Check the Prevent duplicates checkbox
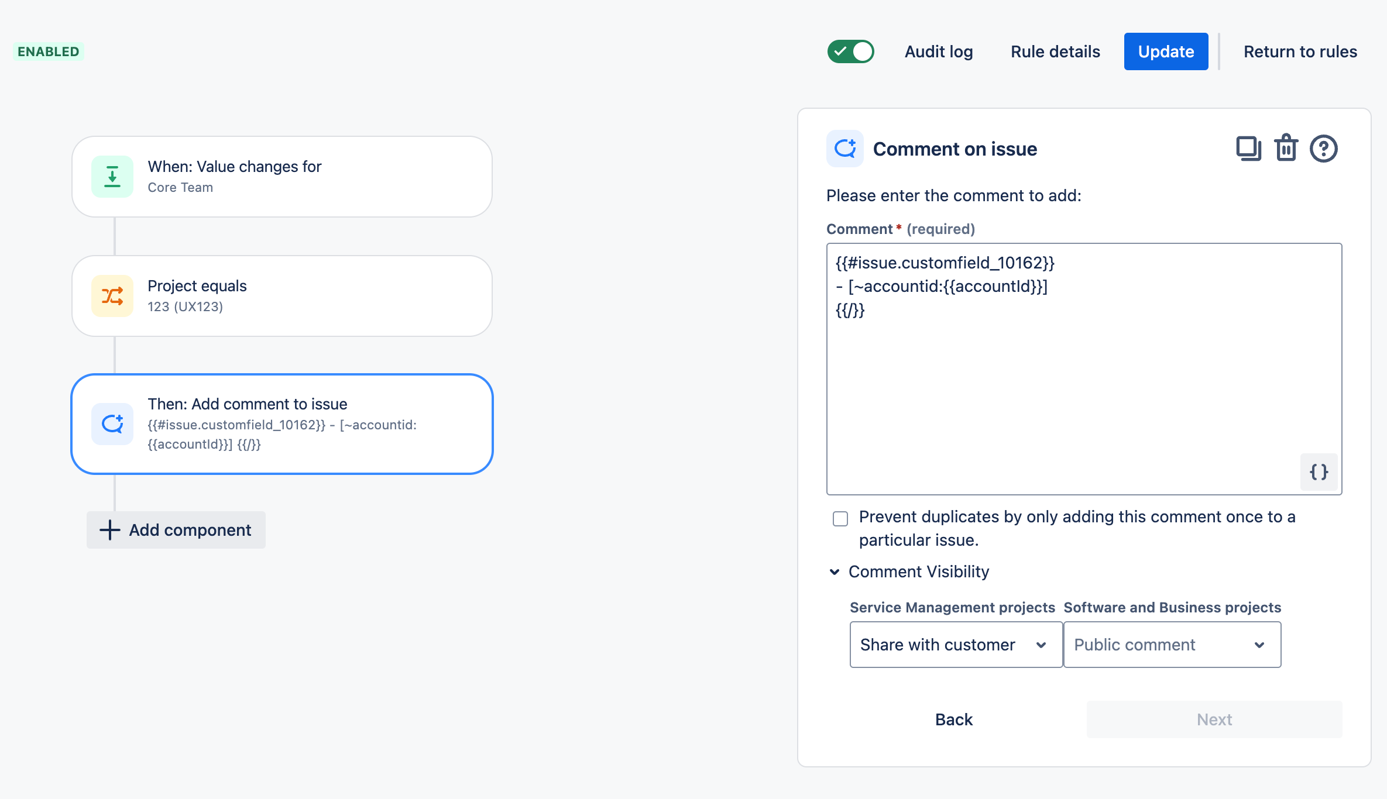This screenshot has width=1387, height=799. 840,519
